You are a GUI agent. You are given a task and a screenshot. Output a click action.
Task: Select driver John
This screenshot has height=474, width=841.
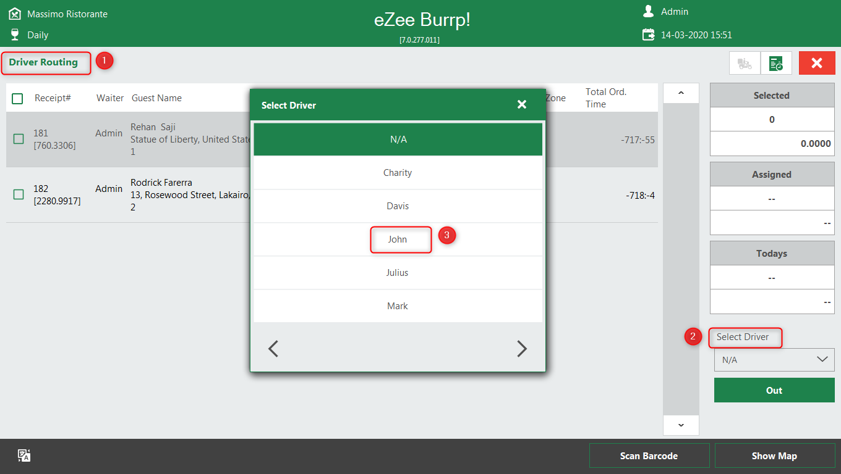click(398, 239)
